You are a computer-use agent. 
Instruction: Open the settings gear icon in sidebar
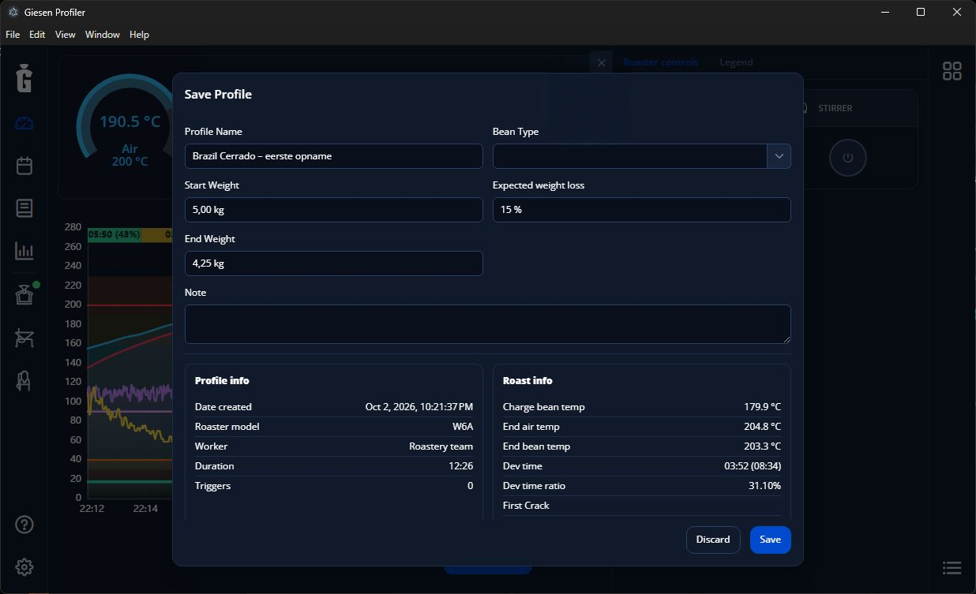click(x=24, y=567)
